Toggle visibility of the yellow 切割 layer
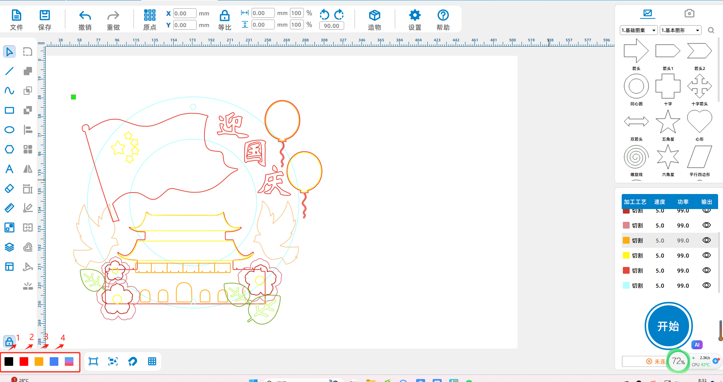This screenshot has height=382, width=723. [706, 255]
